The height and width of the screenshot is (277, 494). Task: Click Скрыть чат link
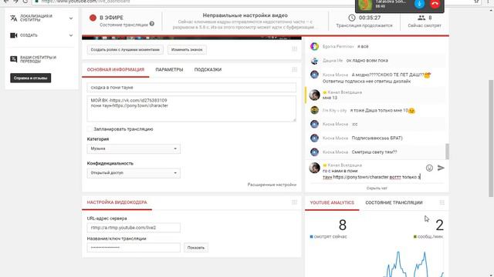point(377,188)
